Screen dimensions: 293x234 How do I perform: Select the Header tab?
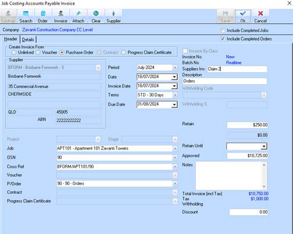(10, 39)
